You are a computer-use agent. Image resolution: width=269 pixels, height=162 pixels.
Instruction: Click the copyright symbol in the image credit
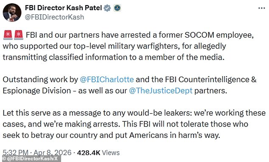(4, 159)
